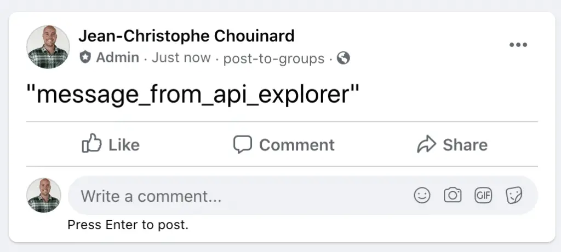Open the 'Just now' timestamp link
Viewport: 561px width, 252px height.
[181, 57]
